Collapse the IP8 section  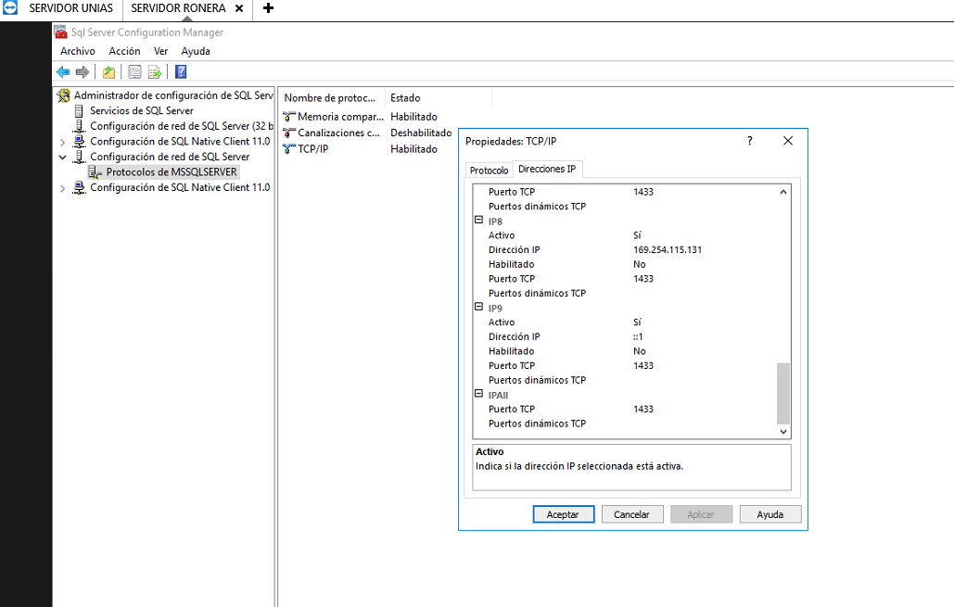click(x=478, y=221)
